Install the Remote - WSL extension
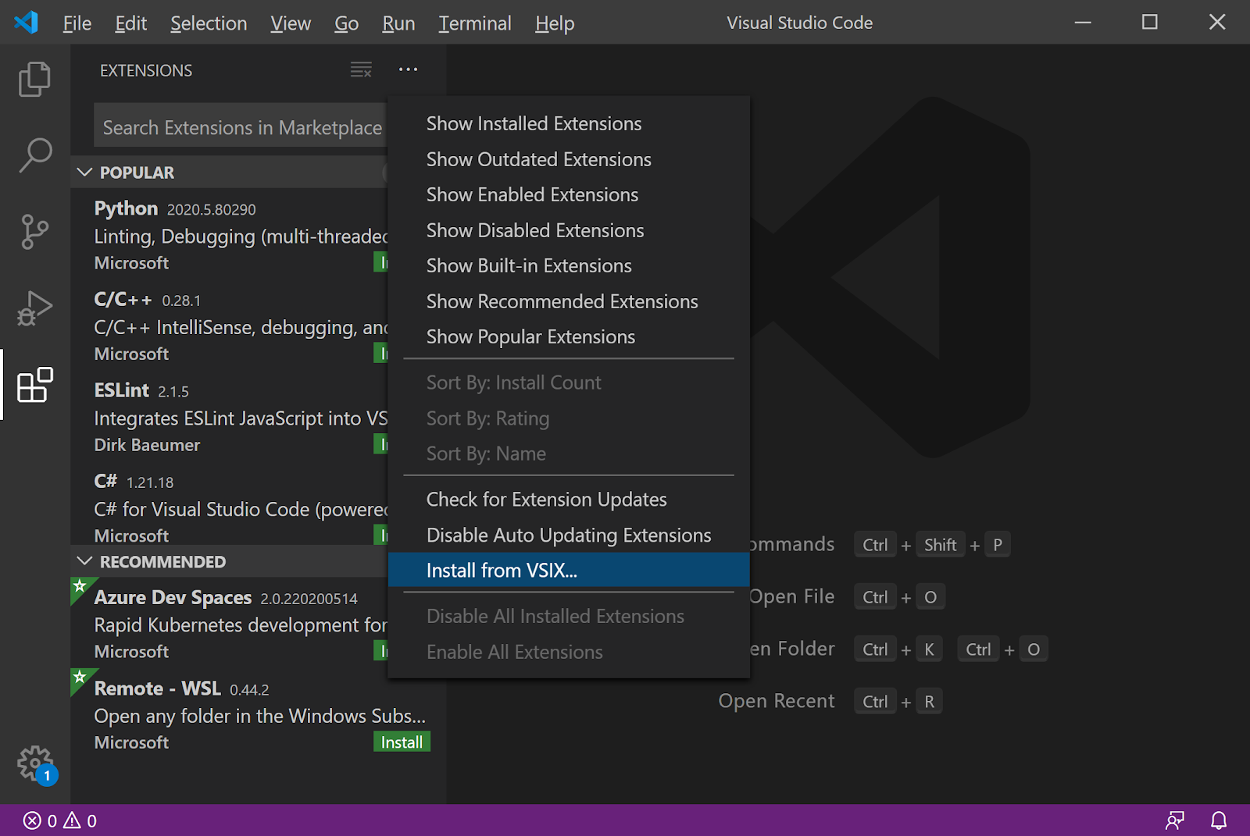This screenshot has height=836, width=1250. [x=402, y=742]
